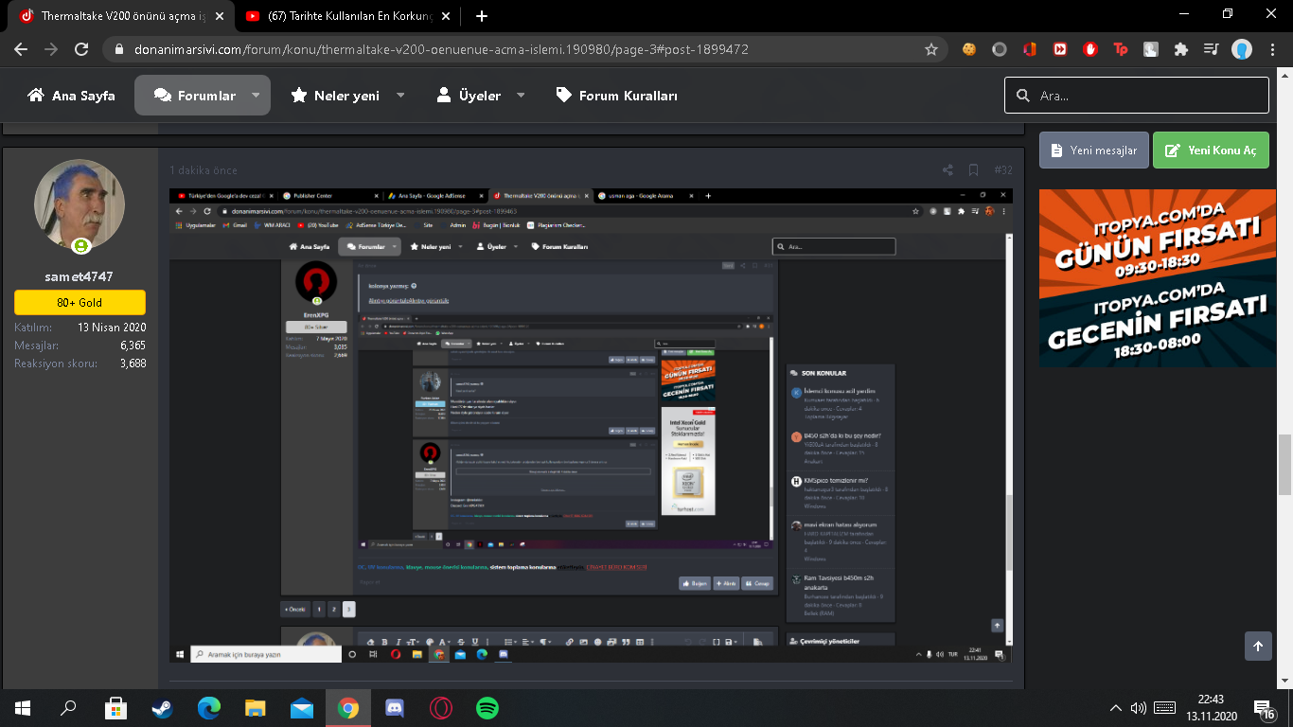The width and height of the screenshot is (1293, 727).
Task: Close the Tarihte Kullanılan YouTube tab
Action: point(444,16)
